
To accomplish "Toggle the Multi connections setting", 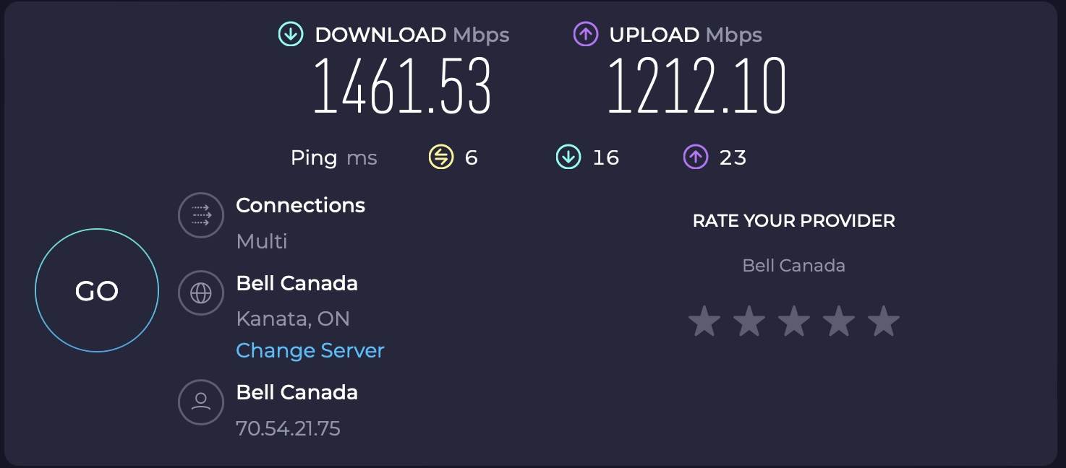I will (x=262, y=241).
